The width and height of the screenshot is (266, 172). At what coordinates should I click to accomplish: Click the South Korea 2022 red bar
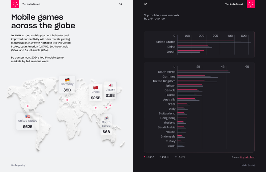pos(203,71)
